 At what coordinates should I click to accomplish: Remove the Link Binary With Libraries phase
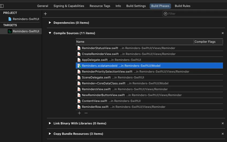point(223,123)
